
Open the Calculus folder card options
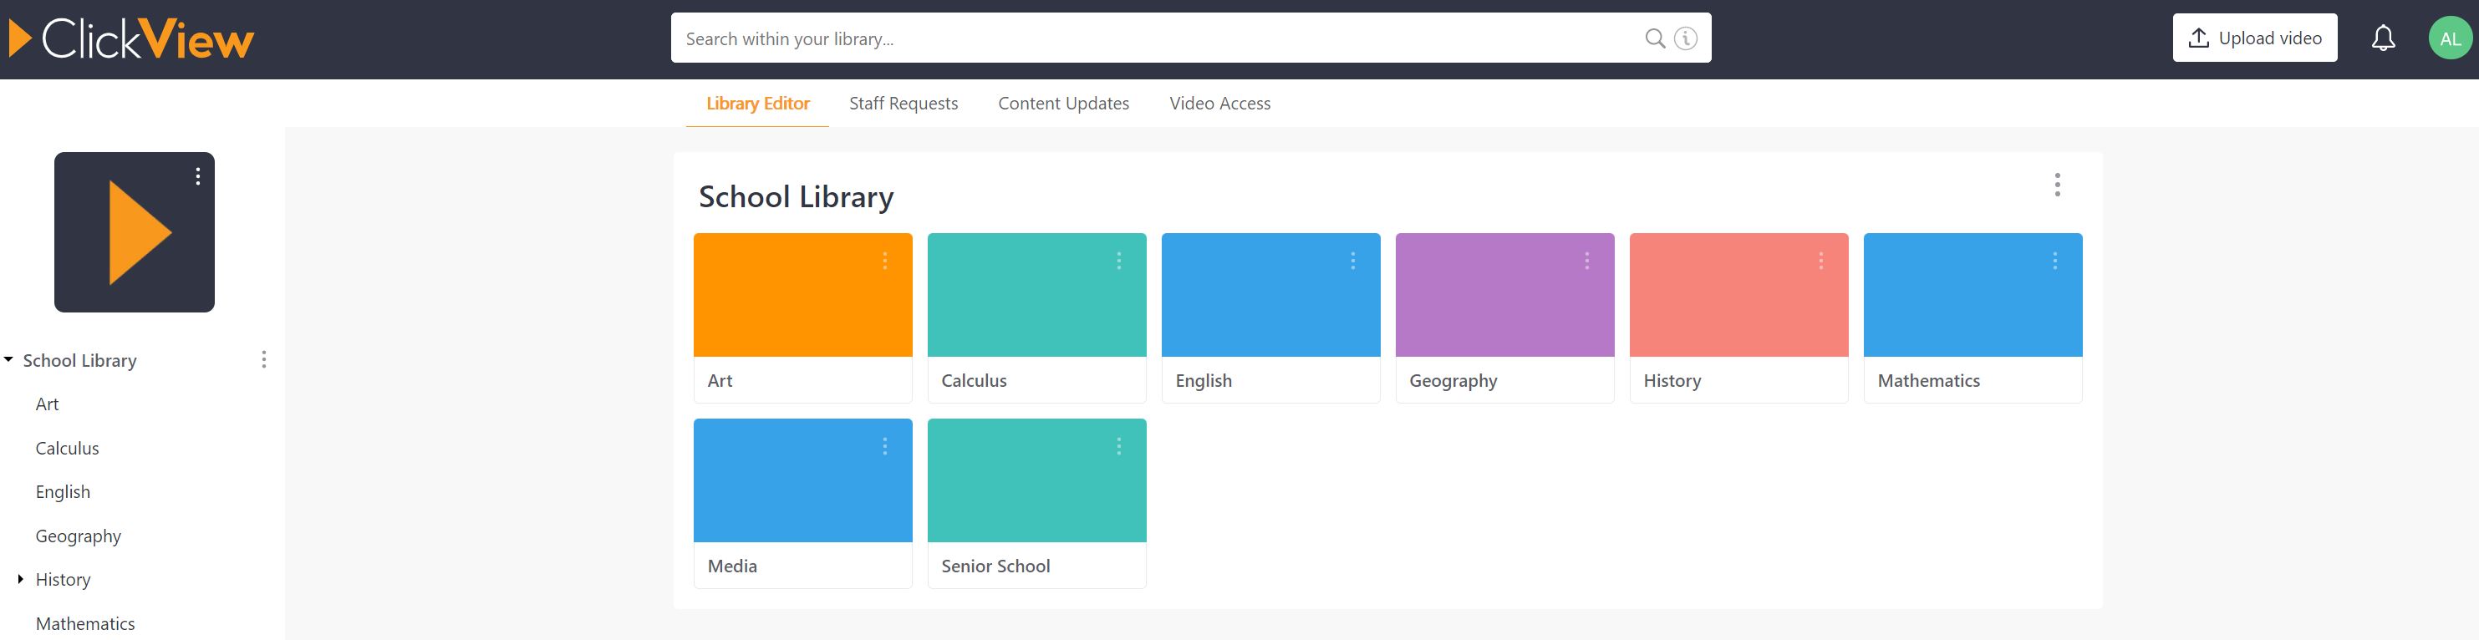click(x=1118, y=261)
